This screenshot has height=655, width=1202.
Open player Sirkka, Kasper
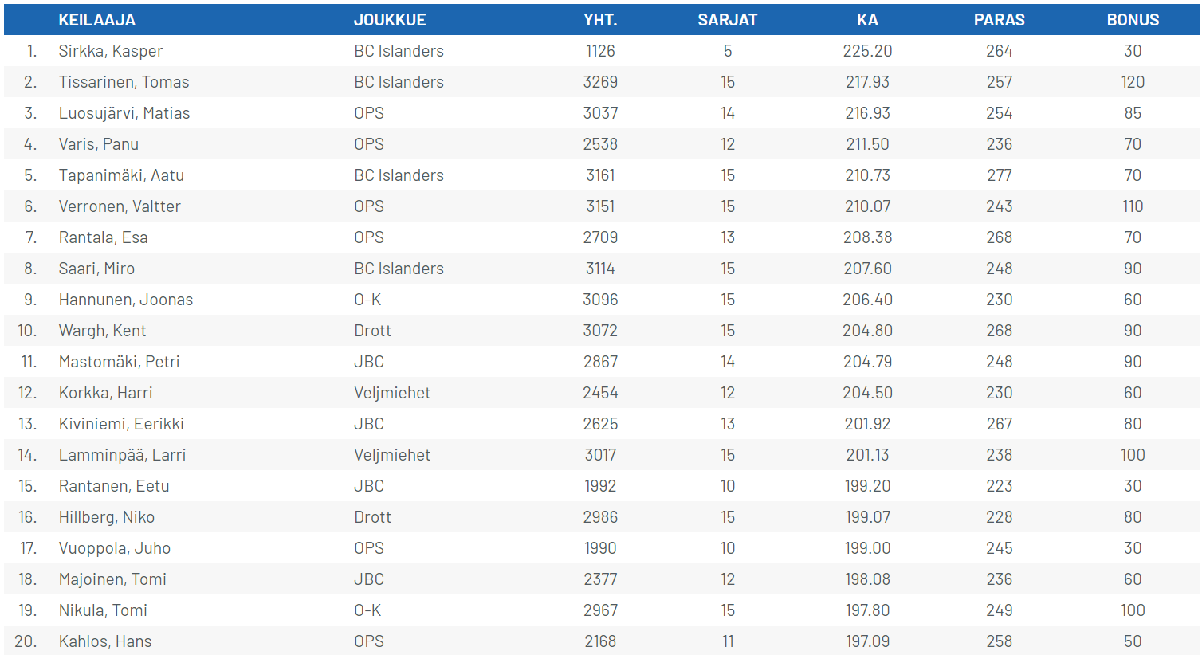pyautogui.click(x=110, y=51)
